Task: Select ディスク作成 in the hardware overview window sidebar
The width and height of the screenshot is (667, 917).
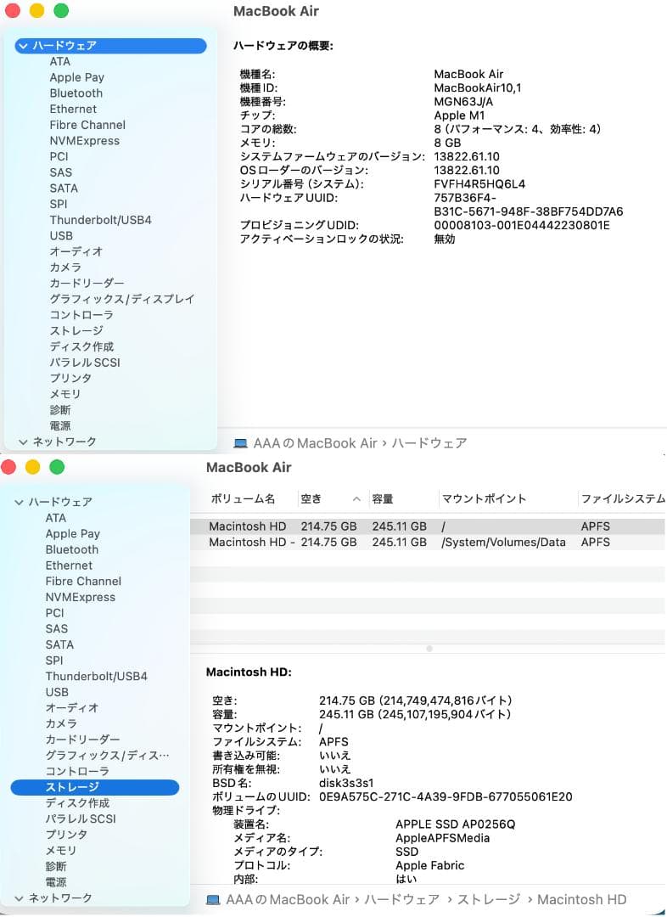Action: tap(81, 346)
